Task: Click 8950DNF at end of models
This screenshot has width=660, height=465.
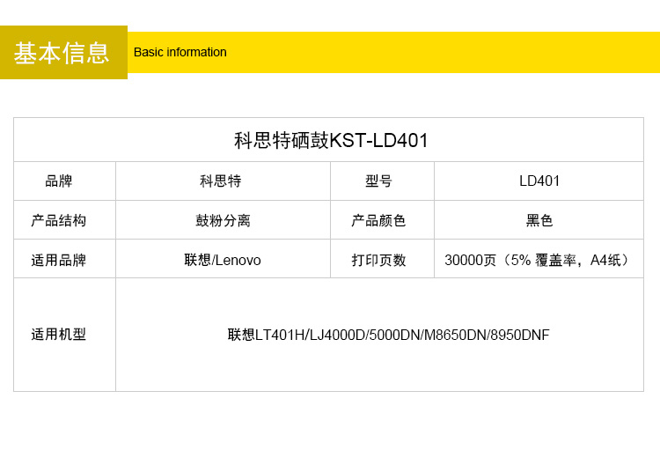Action: click(520, 335)
